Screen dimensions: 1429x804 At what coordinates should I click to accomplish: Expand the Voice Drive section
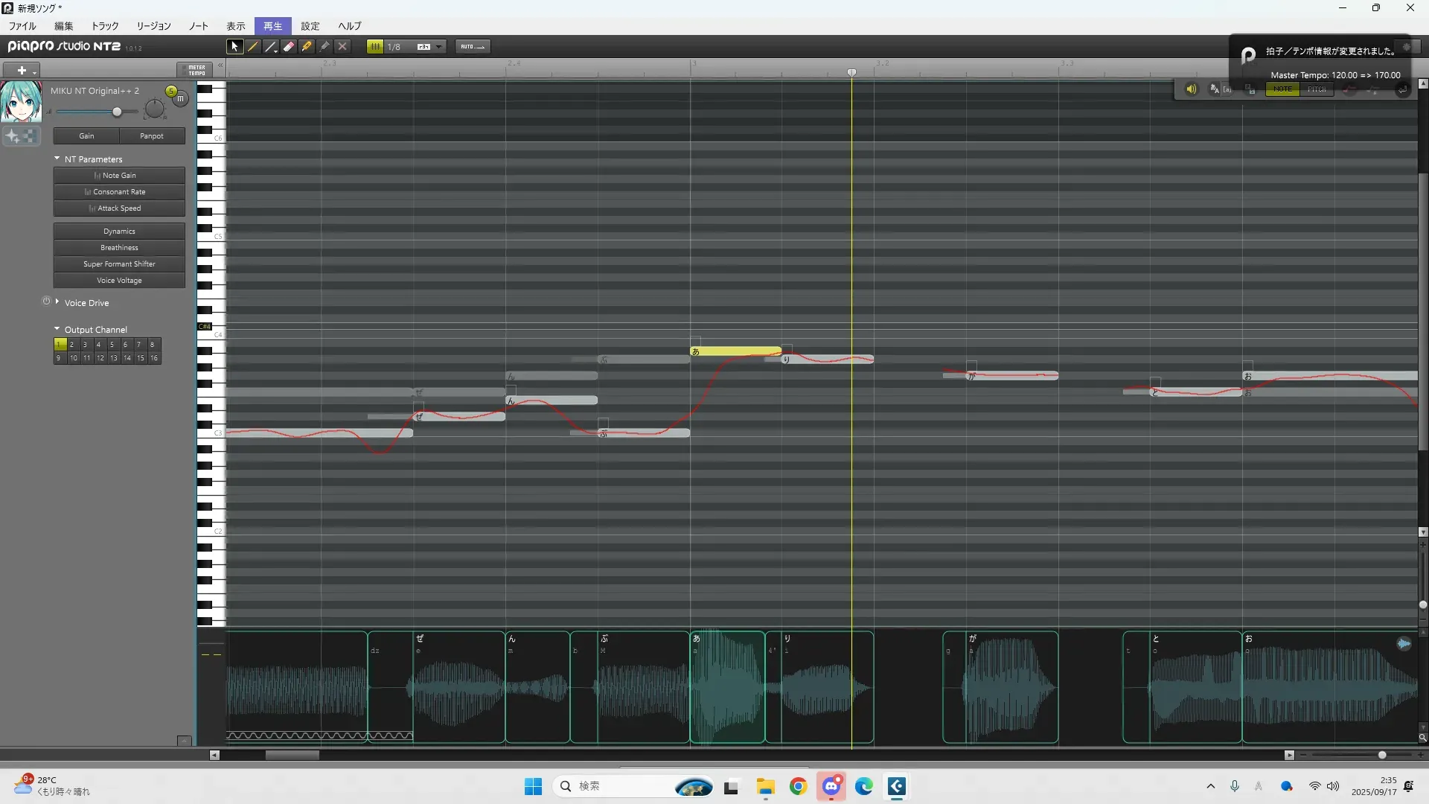click(x=57, y=302)
